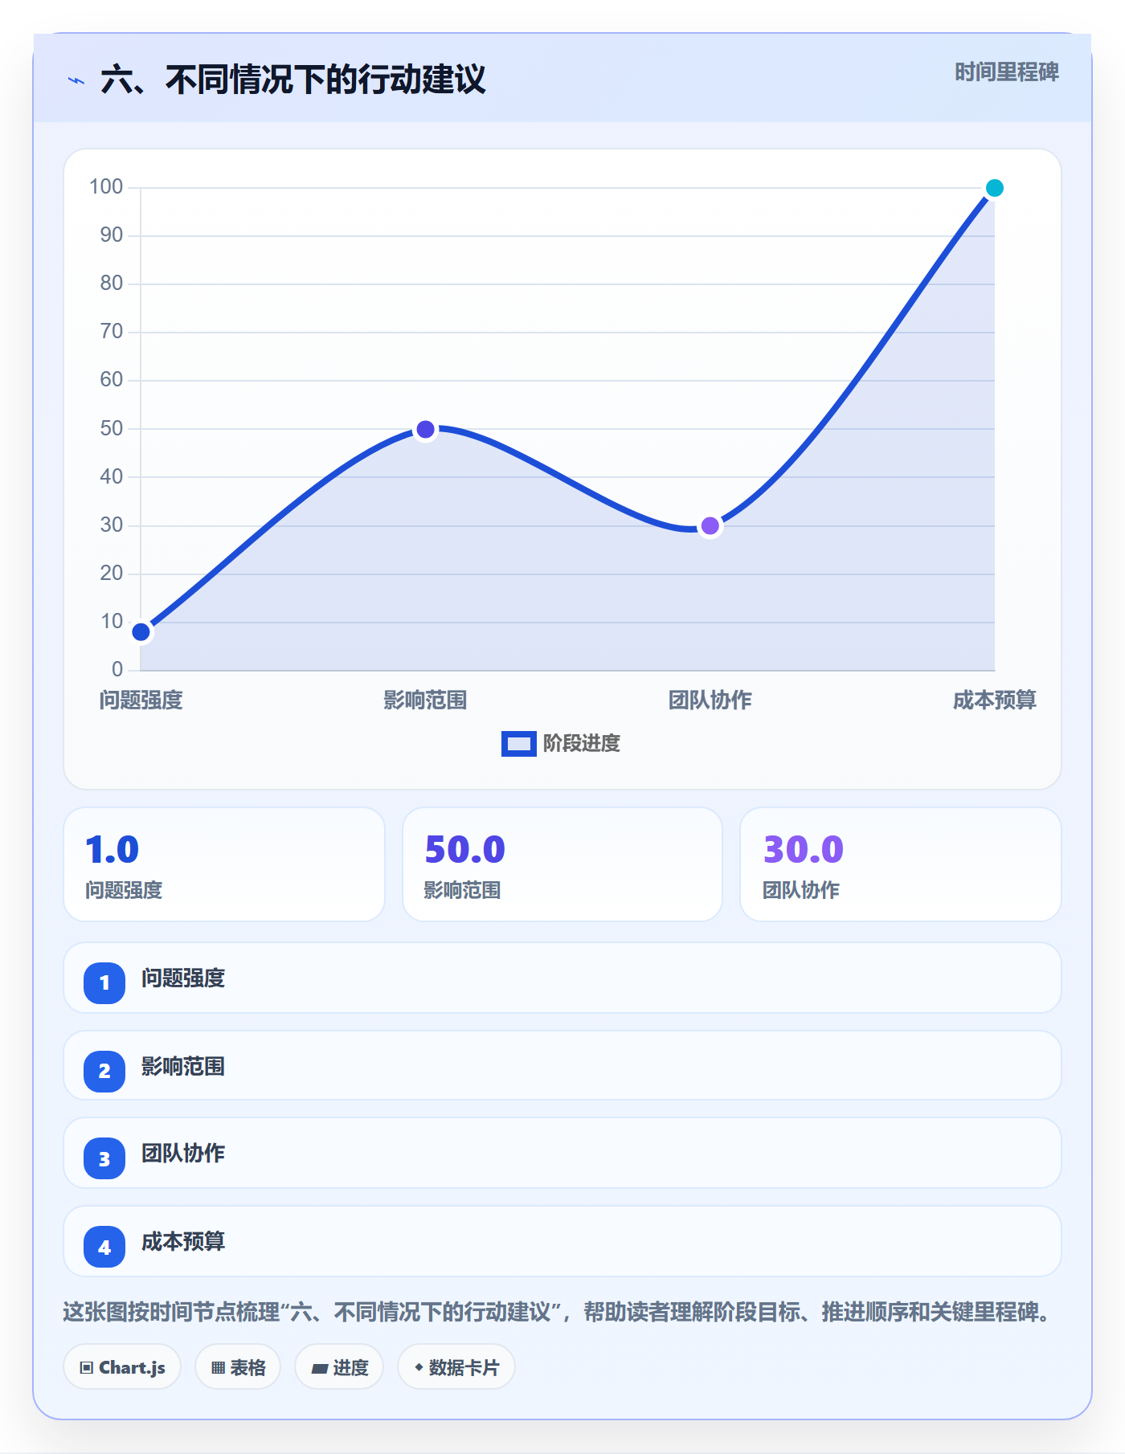Select the 1.0 问题强度 data card
Image resolution: width=1125 pixels, height=1454 pixels.
coord(224,864)
